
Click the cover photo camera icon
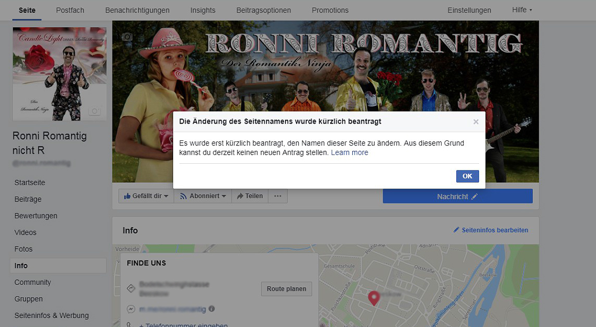pyautogui.click(x=127, y=37)
